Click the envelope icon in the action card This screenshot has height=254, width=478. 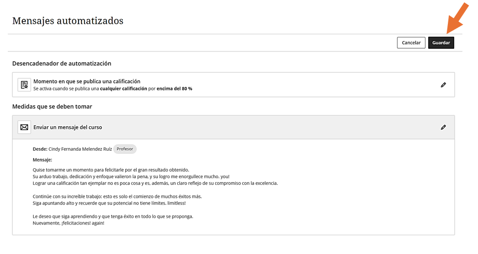click(24, 127)
